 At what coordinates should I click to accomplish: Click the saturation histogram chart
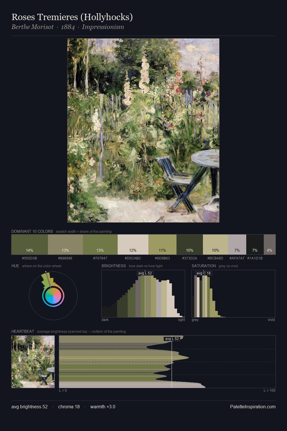pyautogui.click(x=233, y=294)
